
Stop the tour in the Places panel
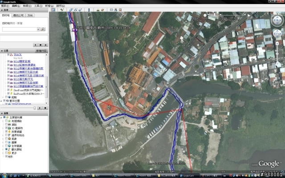coord(45,108)
